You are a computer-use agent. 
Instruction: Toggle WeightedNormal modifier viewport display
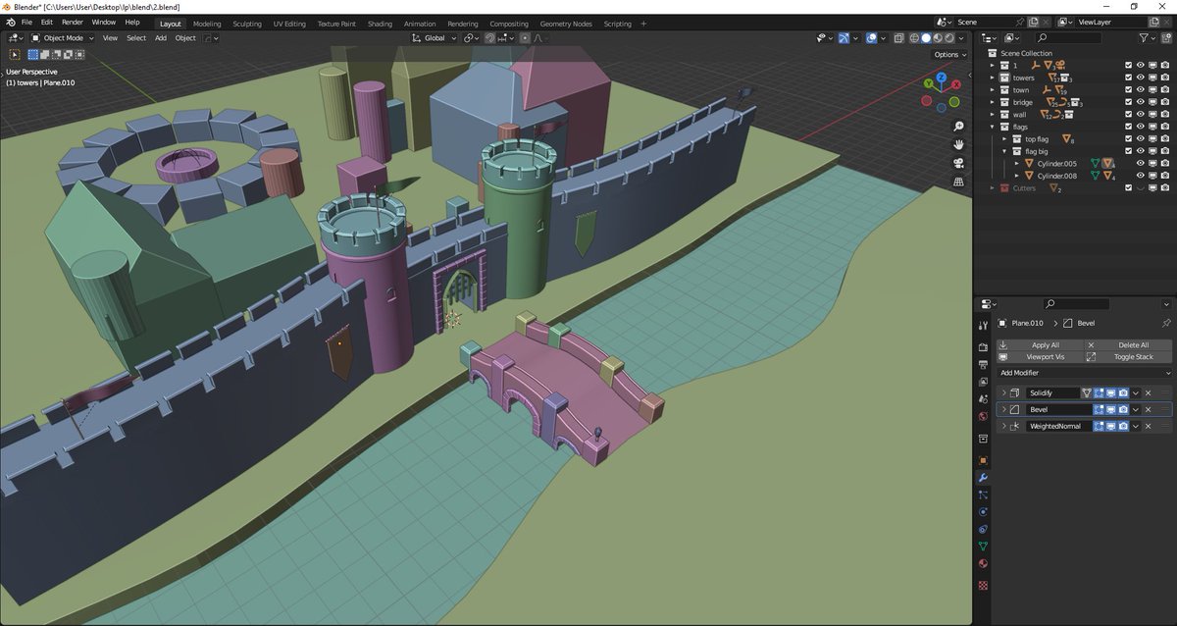tap(1111, 426)
